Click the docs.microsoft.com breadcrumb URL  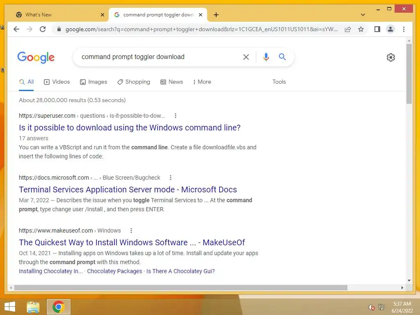89,178
